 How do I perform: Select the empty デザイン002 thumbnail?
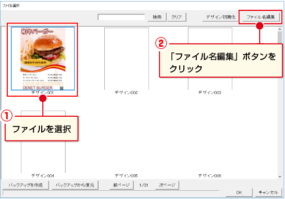tap(126, 59)
